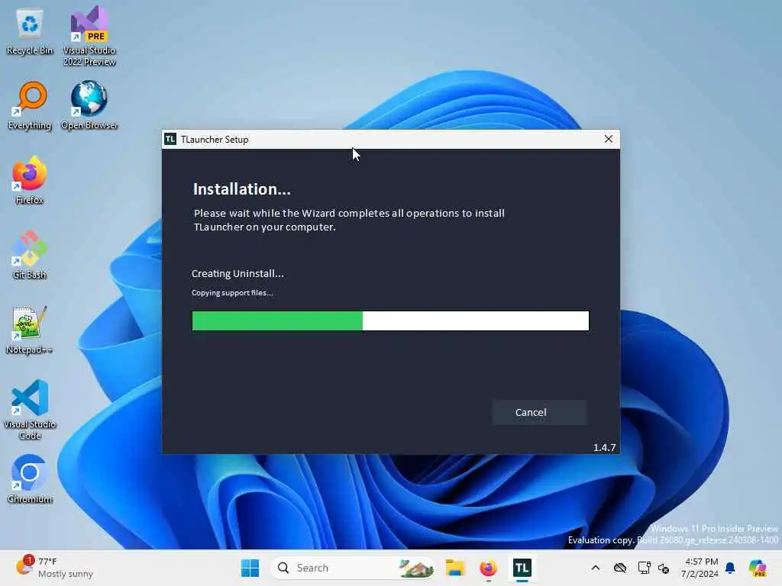Click the 'Creating Uninstall...' status text

click(x=238, y=274)
